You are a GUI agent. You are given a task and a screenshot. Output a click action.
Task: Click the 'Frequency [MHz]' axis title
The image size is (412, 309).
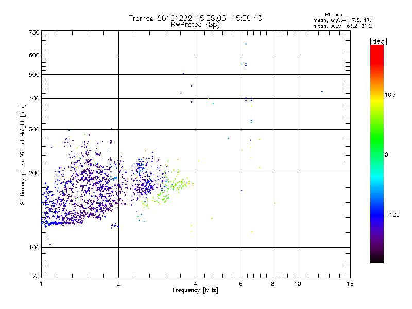click(195, 290)
